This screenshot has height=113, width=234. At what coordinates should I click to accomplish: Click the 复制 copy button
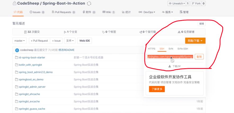[x=199, y=57]
